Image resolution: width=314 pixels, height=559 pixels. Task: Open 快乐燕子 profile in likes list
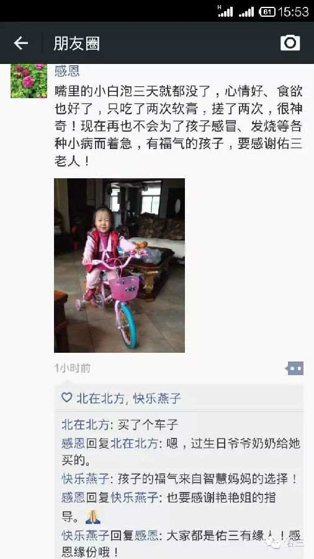pyautogui.click(x=157, y=398)
